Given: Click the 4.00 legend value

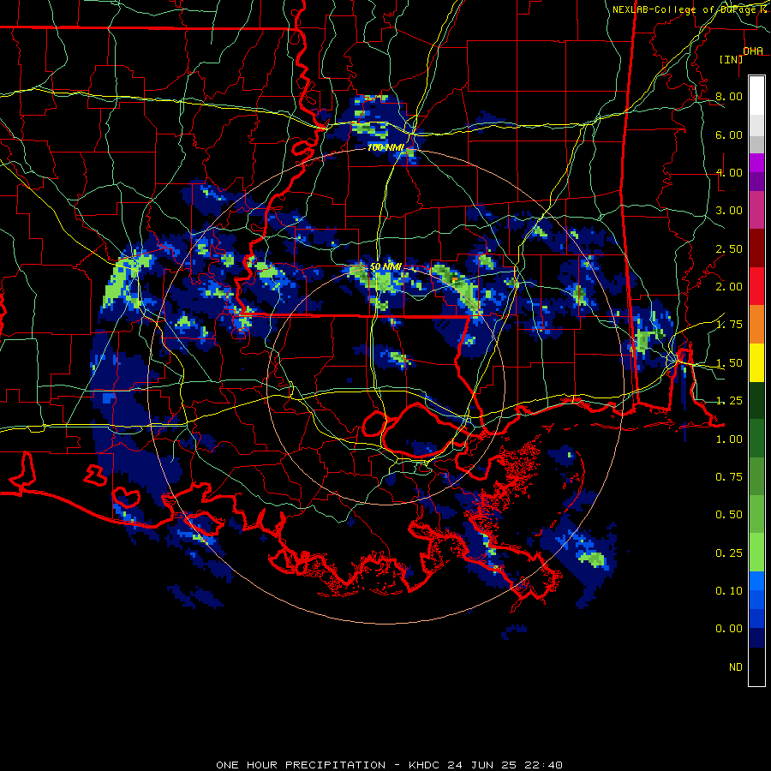Looking at the screenshot, I should click(x=729, y=172).
